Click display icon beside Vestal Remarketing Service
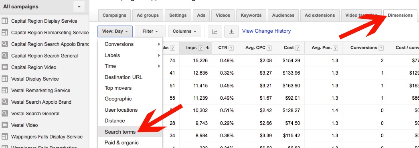The height and width of the screenshot is (148, 419). [4, 90]
